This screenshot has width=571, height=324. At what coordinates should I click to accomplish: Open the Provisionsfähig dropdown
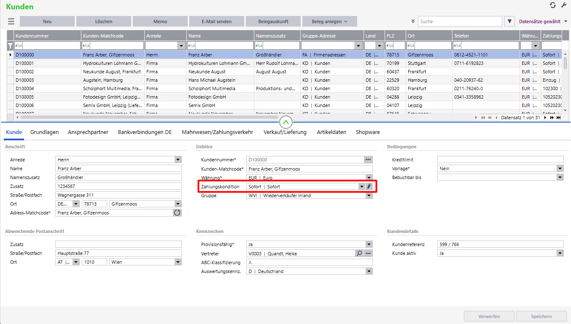click(x=369, y=244)
